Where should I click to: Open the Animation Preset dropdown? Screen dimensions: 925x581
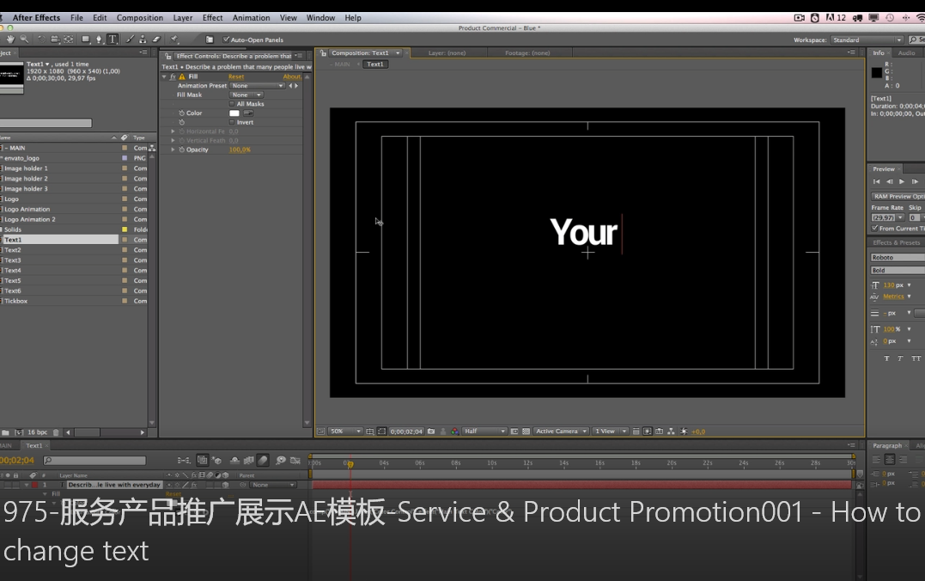pos(257,86)
